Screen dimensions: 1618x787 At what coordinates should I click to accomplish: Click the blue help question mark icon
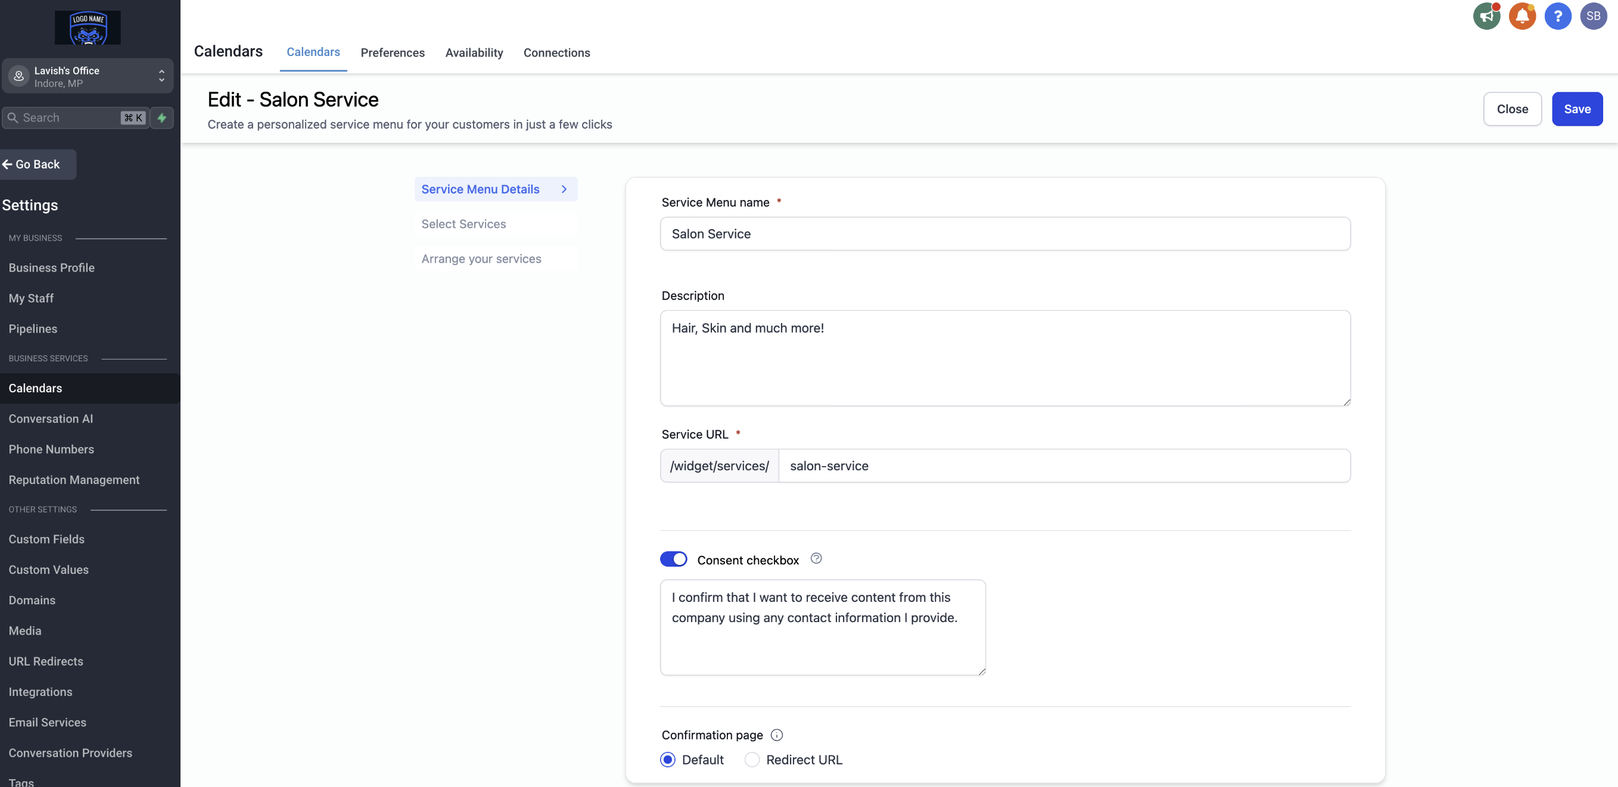pos(1557,16)
